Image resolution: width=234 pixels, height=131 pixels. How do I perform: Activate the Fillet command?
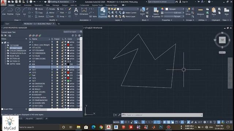pos(60,13)
